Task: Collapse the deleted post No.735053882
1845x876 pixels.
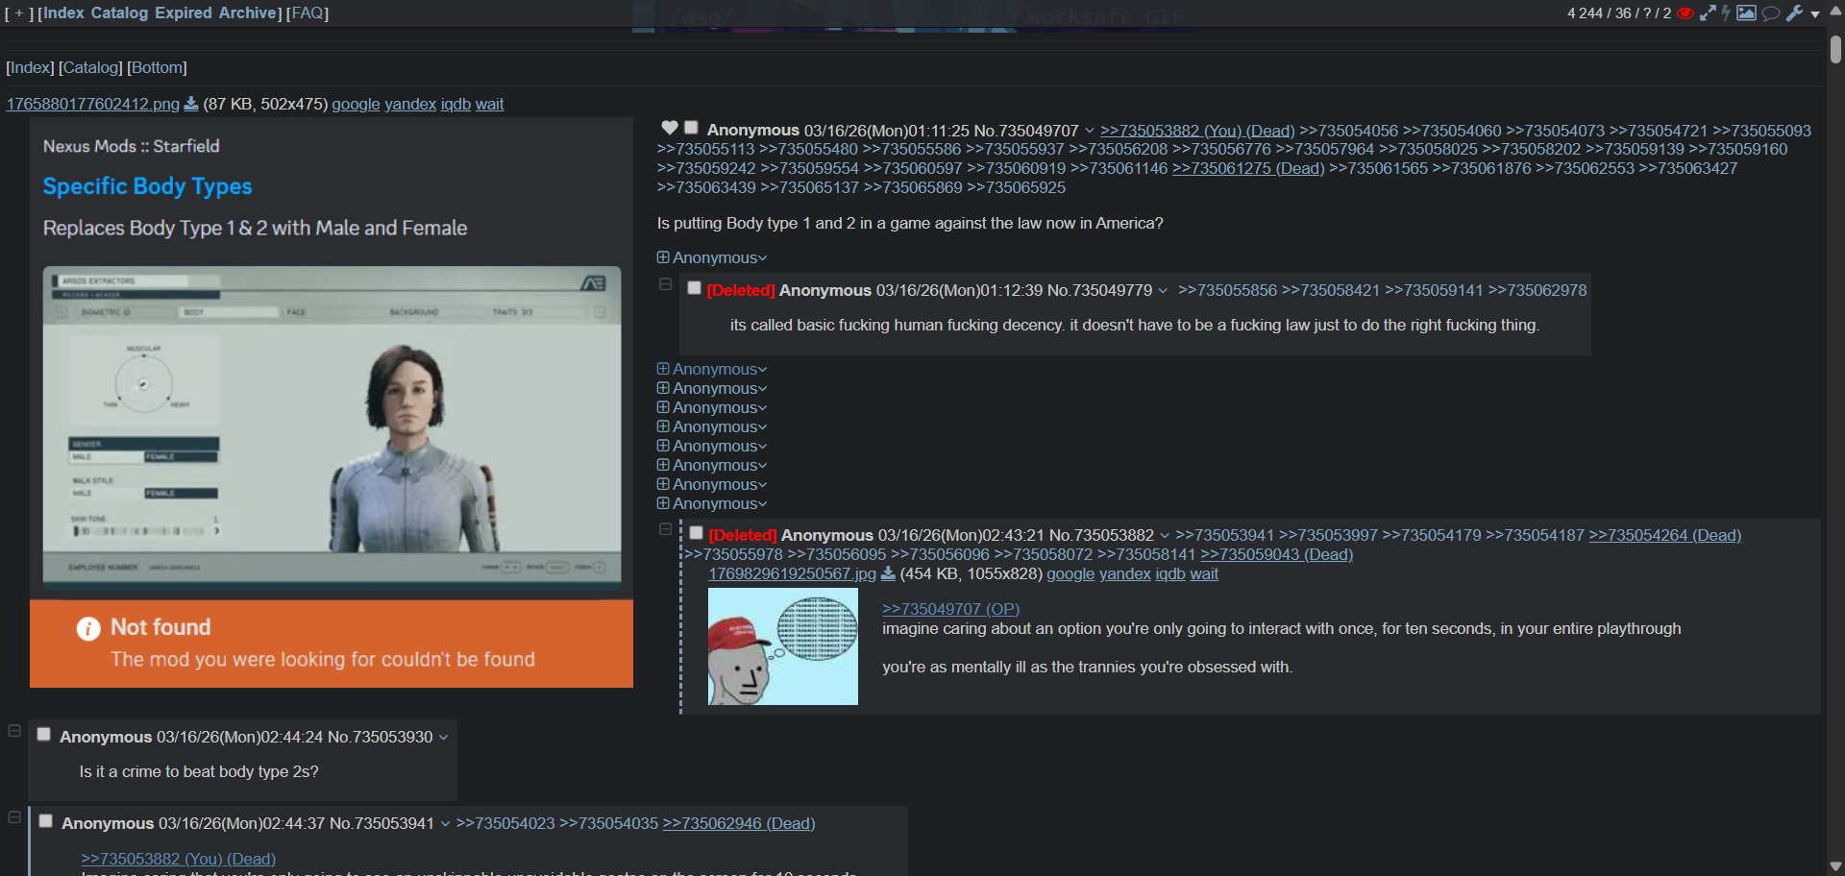Action: click(665, 529)
